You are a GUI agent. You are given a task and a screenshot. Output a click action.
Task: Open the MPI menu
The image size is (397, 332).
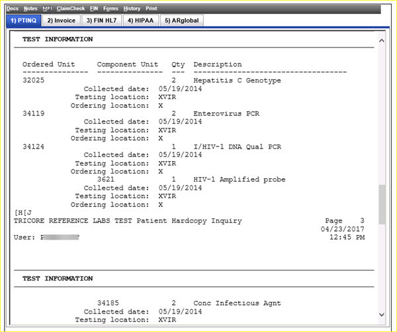47,9
